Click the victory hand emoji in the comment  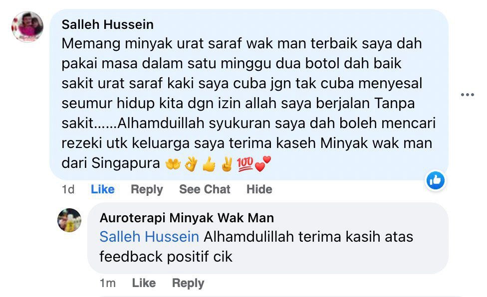228,163
